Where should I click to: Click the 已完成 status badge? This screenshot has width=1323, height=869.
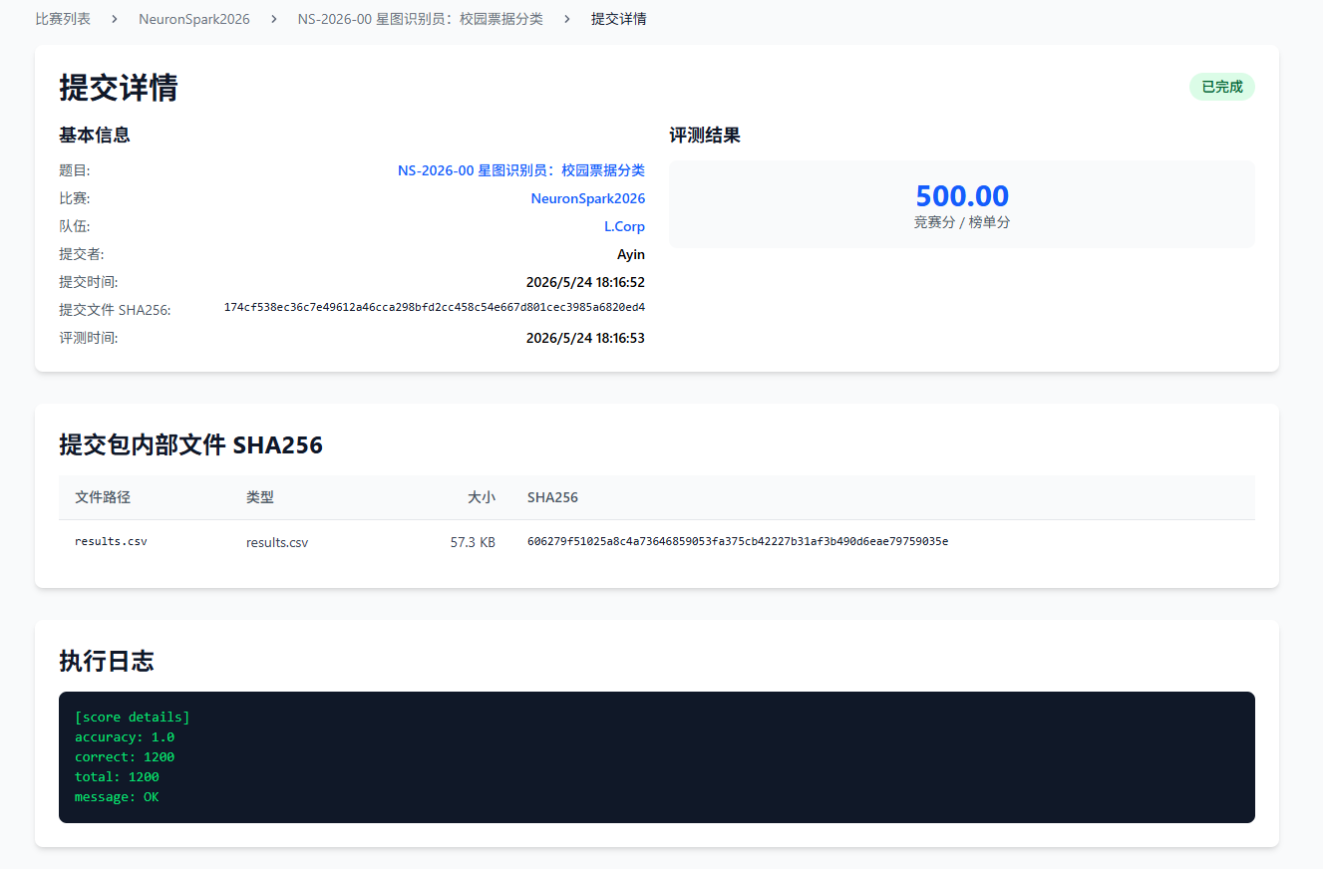click(1222, 87)
